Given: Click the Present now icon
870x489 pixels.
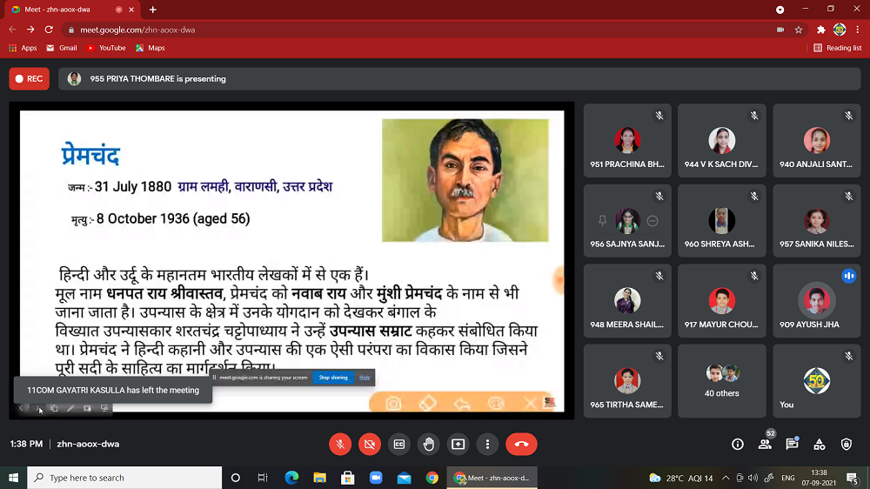Looking at the screenshot, I should (x=458, y=444).
